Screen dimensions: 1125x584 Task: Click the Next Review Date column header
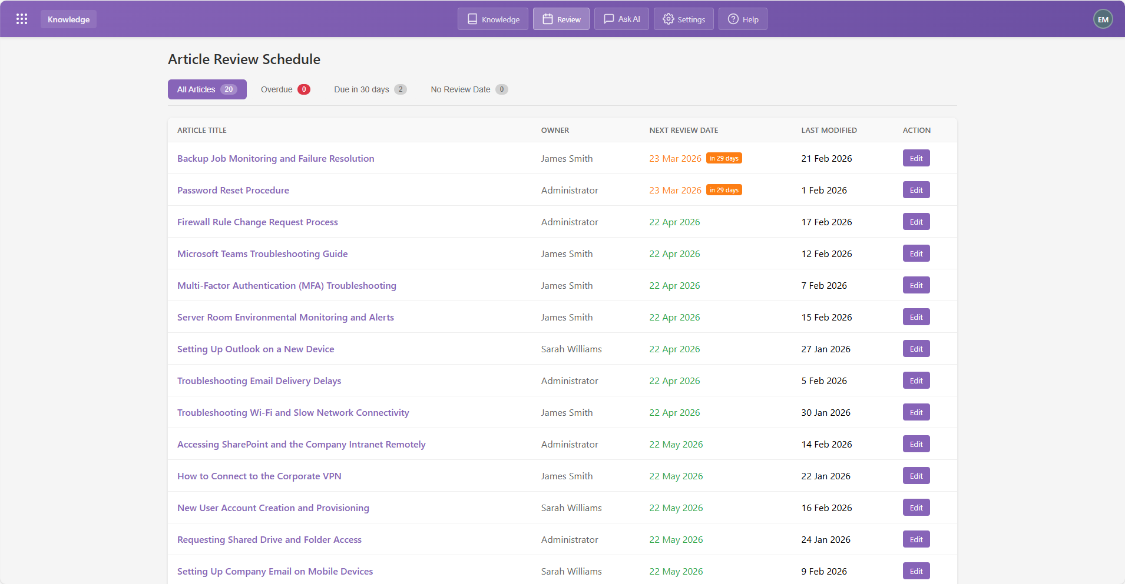[684, 130]
